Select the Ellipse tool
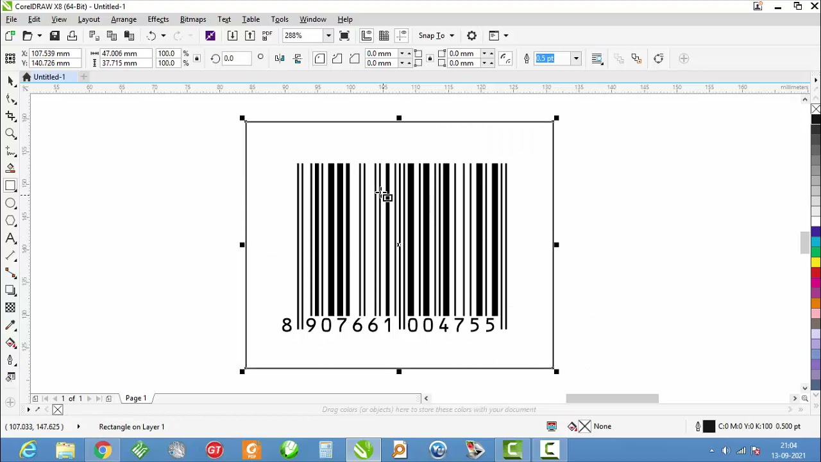This screenshot has width=821, height=462. coord(10,203)
